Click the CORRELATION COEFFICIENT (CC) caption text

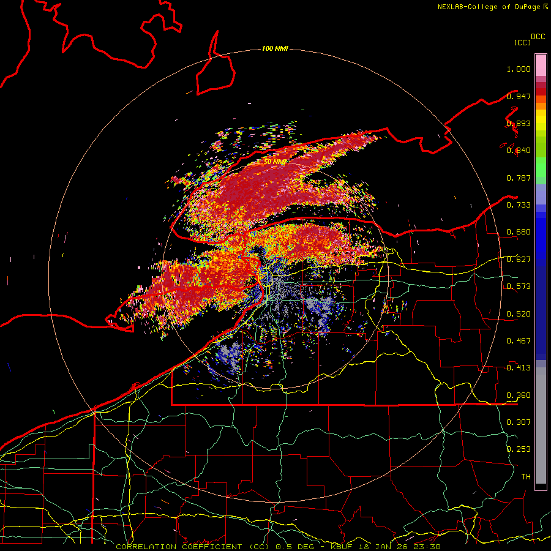pos(192,547)
